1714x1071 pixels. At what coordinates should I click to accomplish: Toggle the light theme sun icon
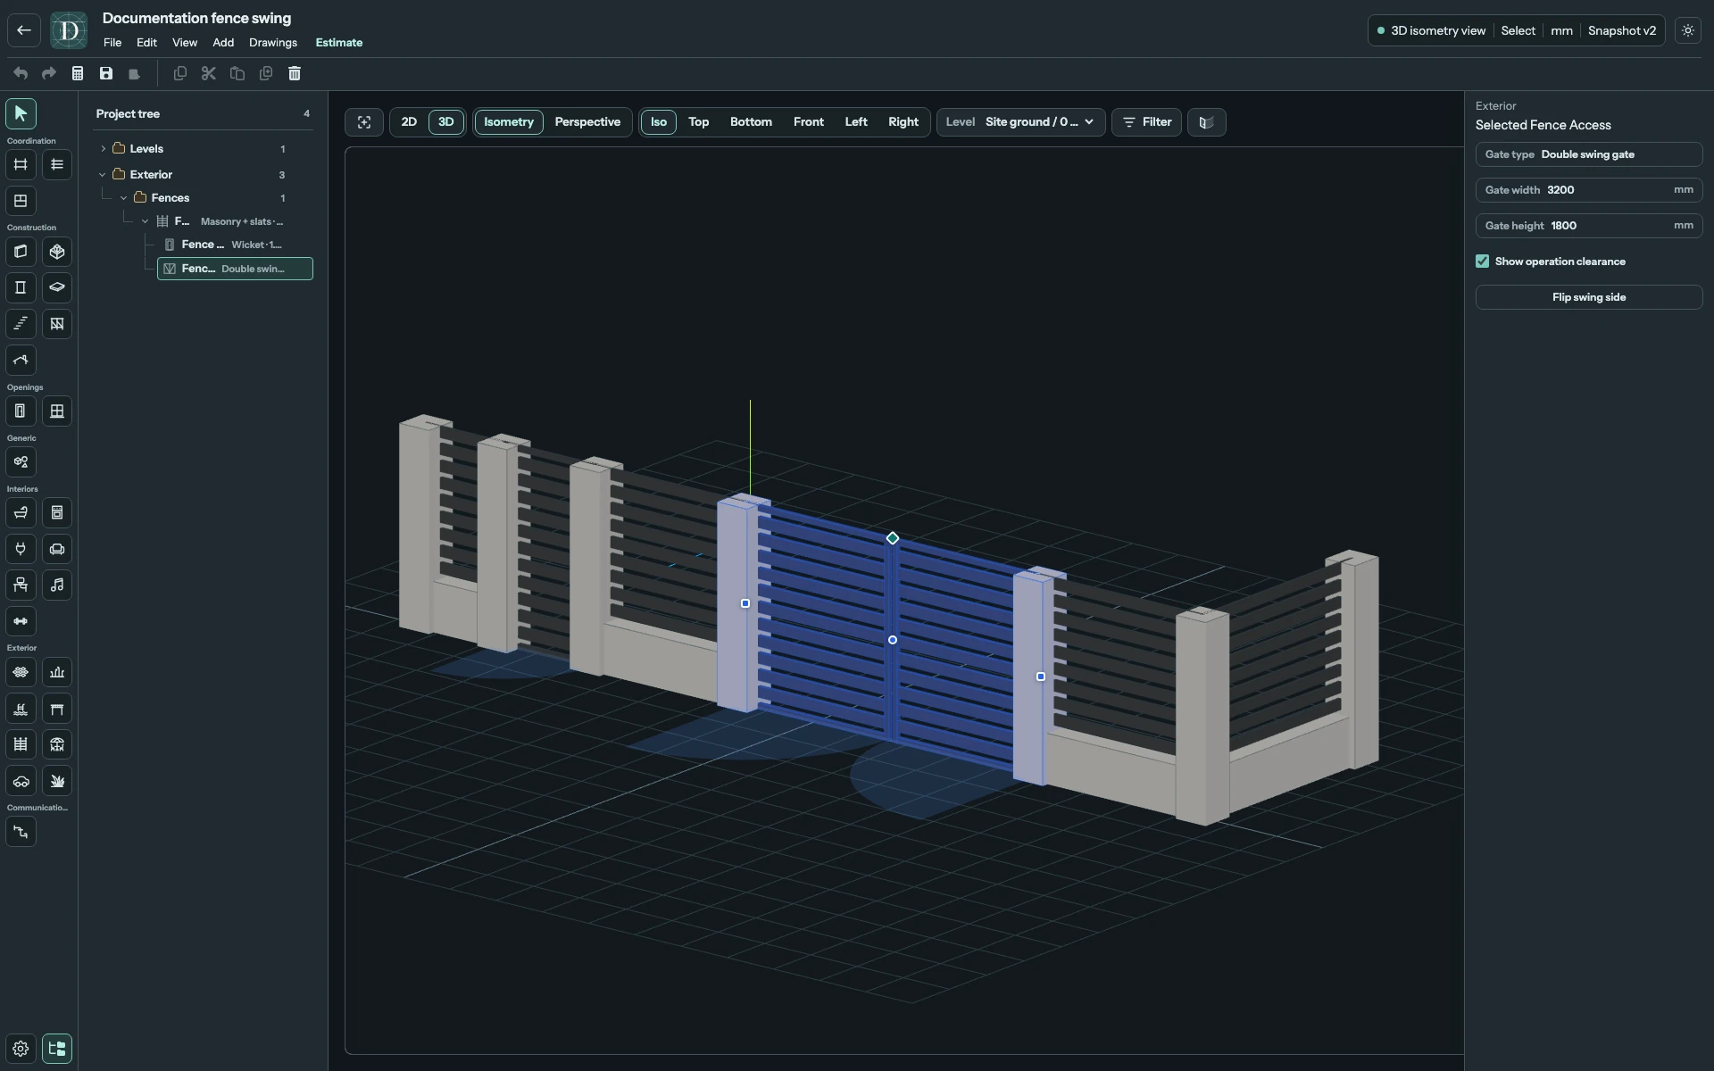click(x=1688, y=30)
